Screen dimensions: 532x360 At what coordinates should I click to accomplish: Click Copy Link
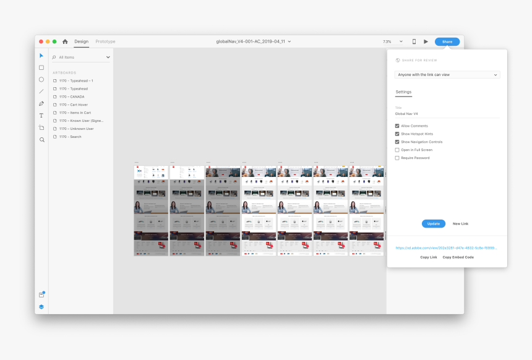(429, 257)
